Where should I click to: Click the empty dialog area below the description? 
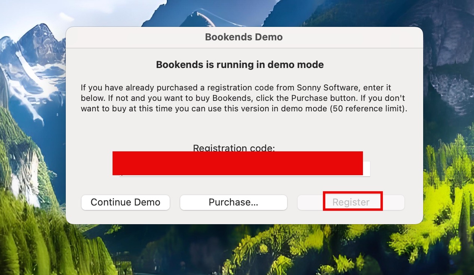[x=243, y=129]
